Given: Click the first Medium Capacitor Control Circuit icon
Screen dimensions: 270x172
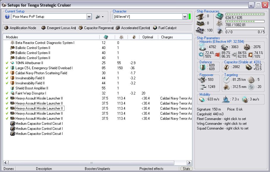Looking at the screenshot, I should coord(12,124).
